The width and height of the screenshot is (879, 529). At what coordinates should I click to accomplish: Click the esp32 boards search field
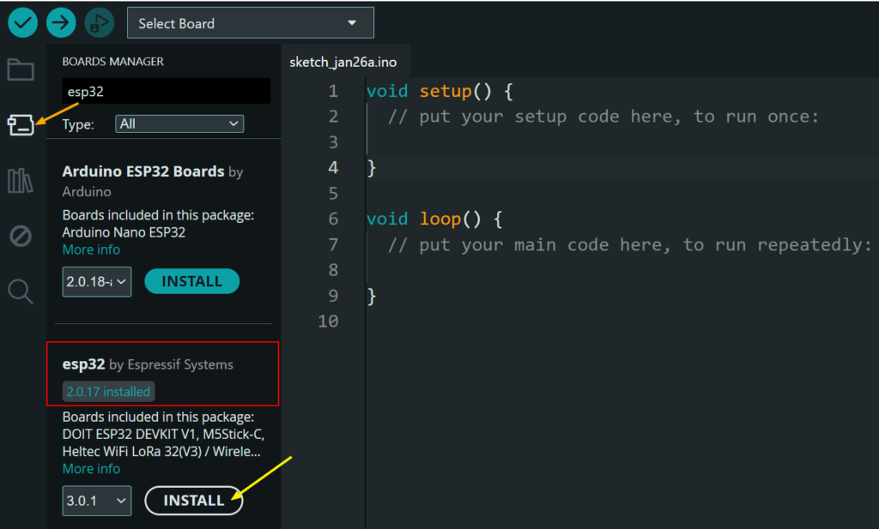pyautogui.click(x=166, y=92)
